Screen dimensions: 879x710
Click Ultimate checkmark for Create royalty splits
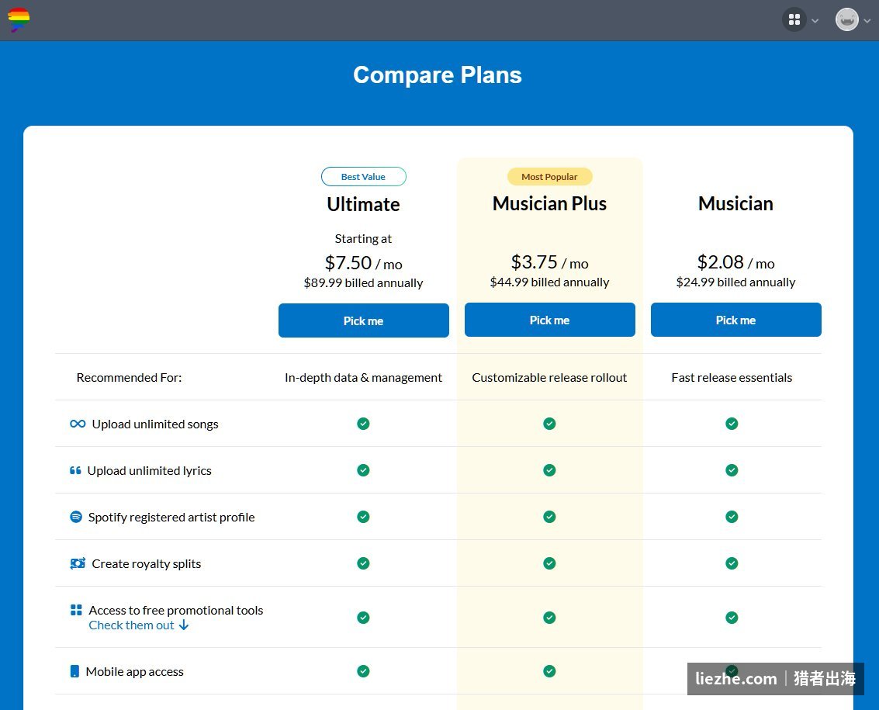point(363,563)
